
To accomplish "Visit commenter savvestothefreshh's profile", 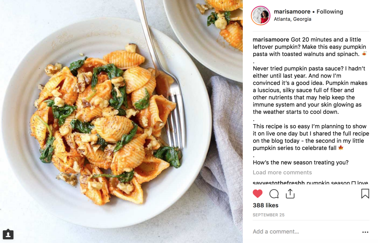I will (279, 183).
